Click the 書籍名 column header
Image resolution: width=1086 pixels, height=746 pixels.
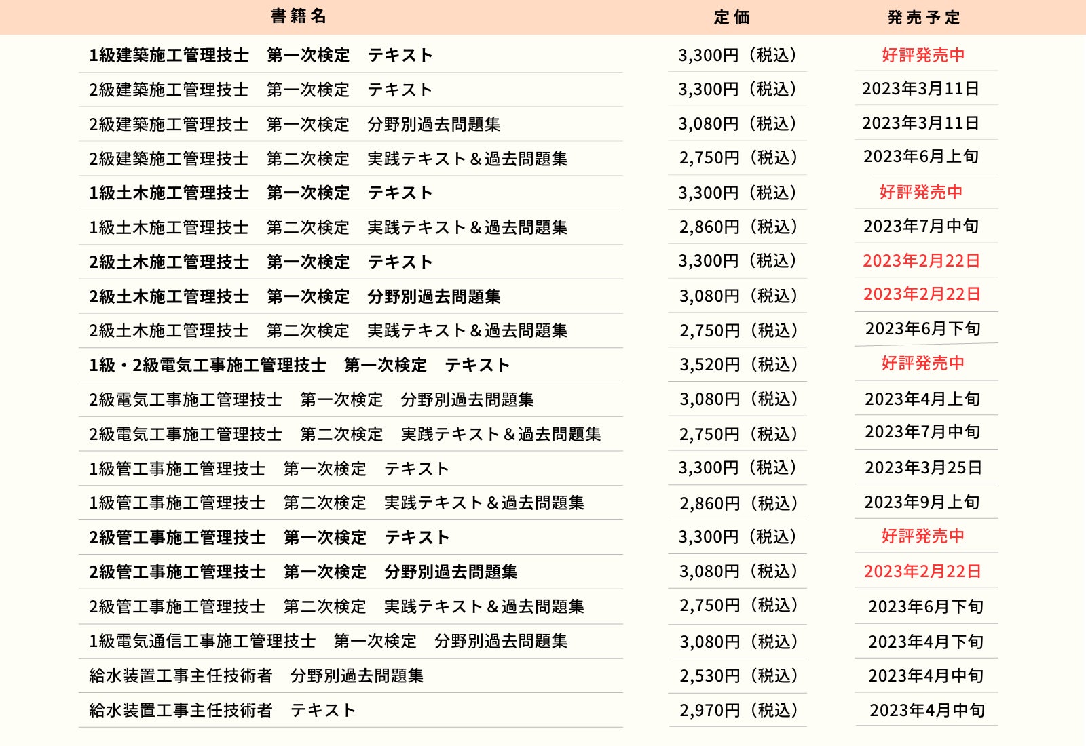click(299, 16)
